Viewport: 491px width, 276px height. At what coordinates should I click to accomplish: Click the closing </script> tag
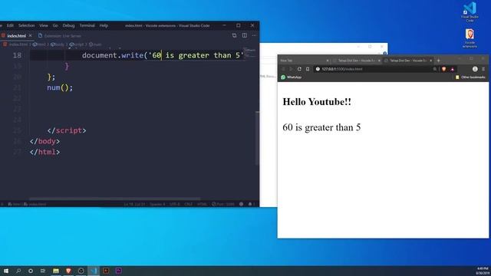pyautogui.click(x=67, y=130)
